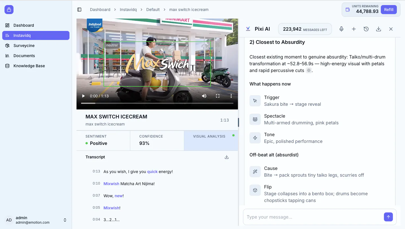Click the Cause magic wand icon
Screen dimensions: 405x229
coord(255,172)
